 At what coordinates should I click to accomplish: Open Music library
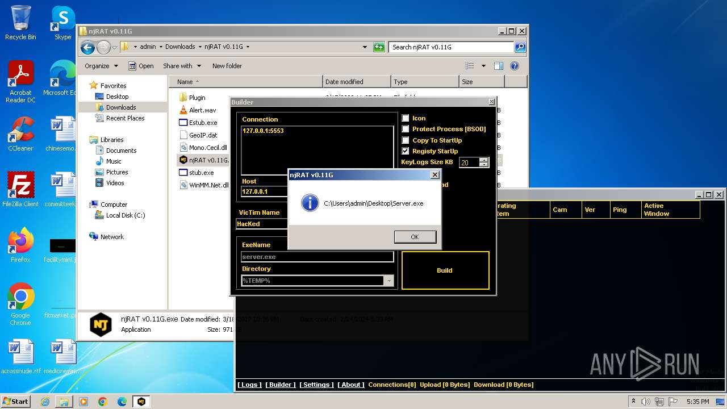[x=108, y=161]
